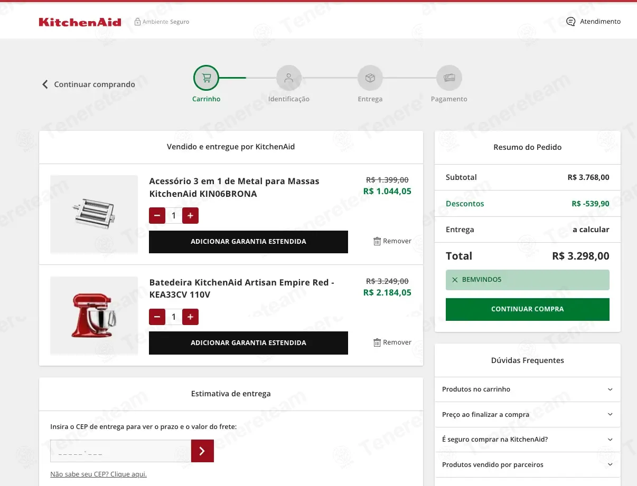
Task: Open the red Batedeira mixer thumbnail
Action: [94, 316]
